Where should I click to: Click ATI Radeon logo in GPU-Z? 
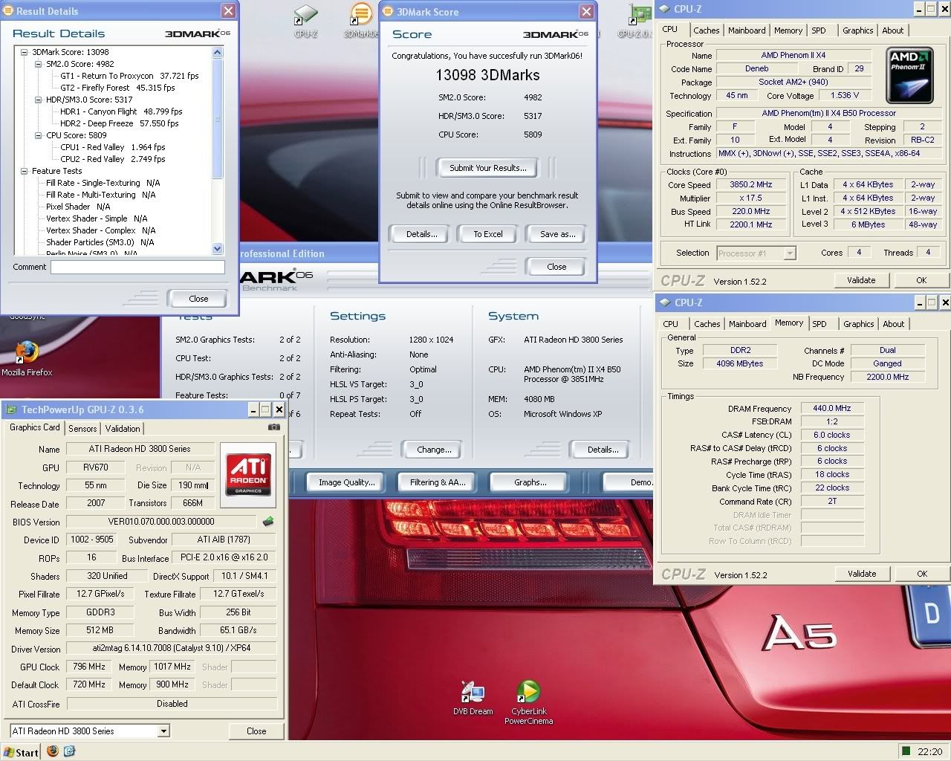[249, 474]
